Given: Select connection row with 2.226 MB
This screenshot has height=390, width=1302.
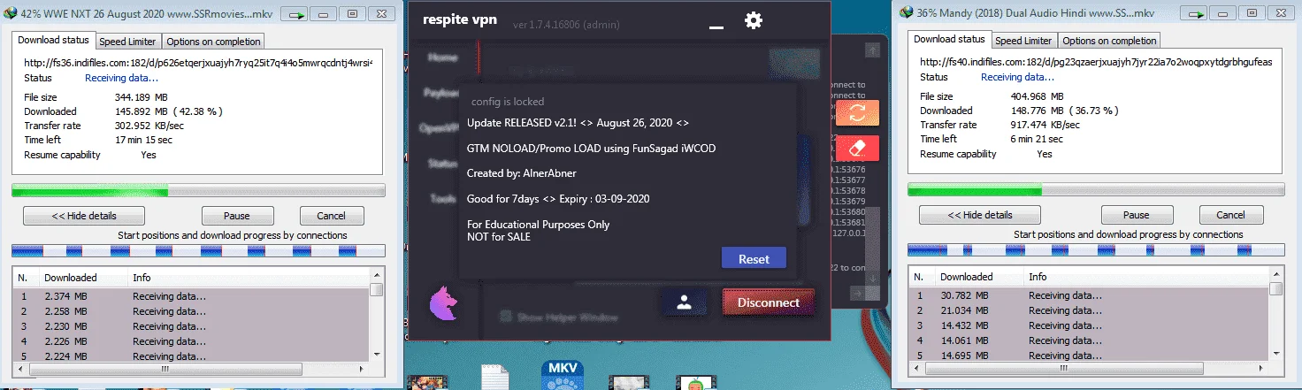Looking at the screenshot, I should 191,341.
